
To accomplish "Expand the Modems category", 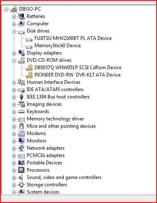I will click(x=14, y=134).
